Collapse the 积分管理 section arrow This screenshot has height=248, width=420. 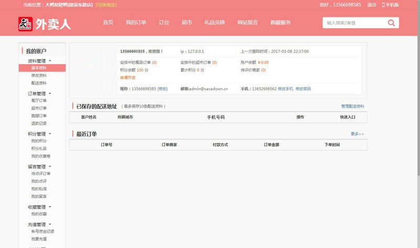click(50, 134)
